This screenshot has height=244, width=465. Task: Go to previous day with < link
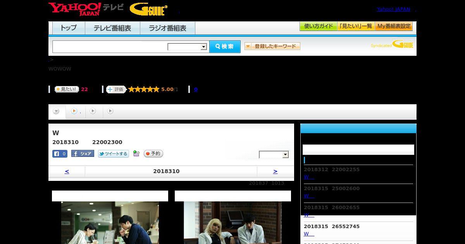[67, 171]
